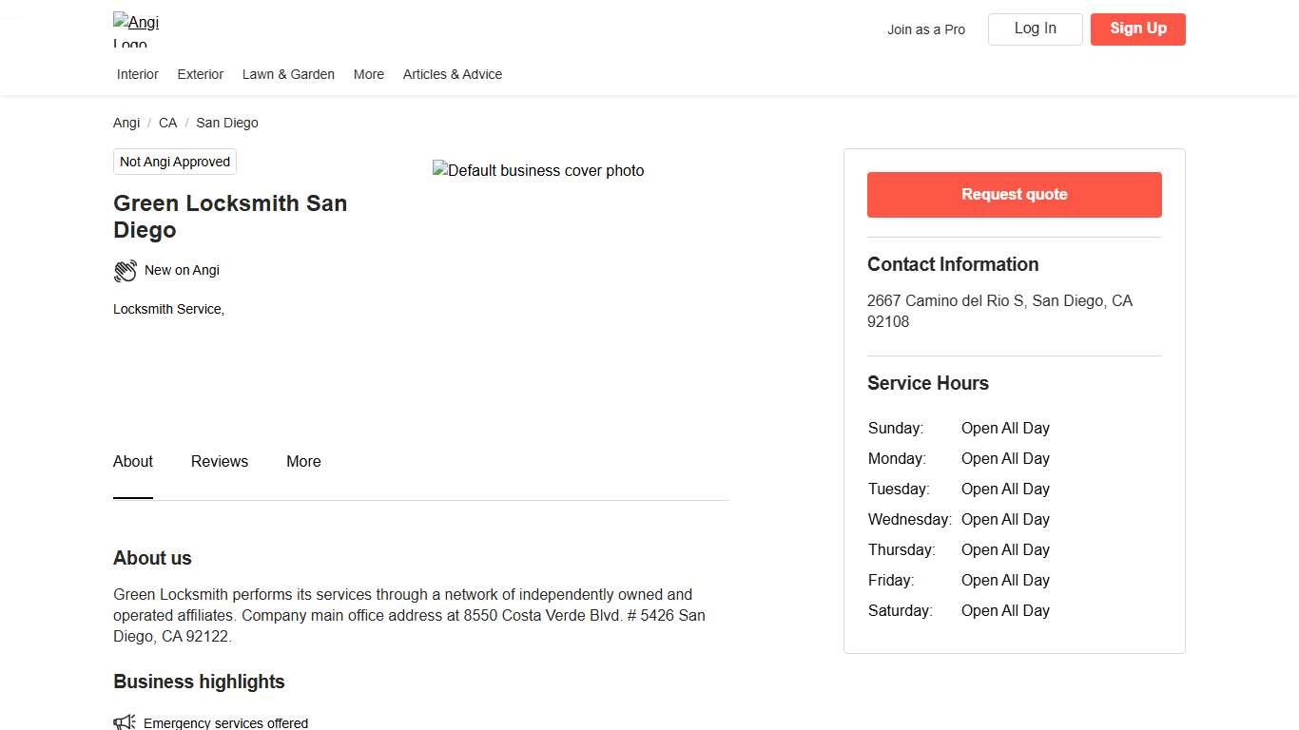The height and width of the screenshot is (730, 1299).
Task: Switch to the Reviews tab
Action: (x=220, y=461)
